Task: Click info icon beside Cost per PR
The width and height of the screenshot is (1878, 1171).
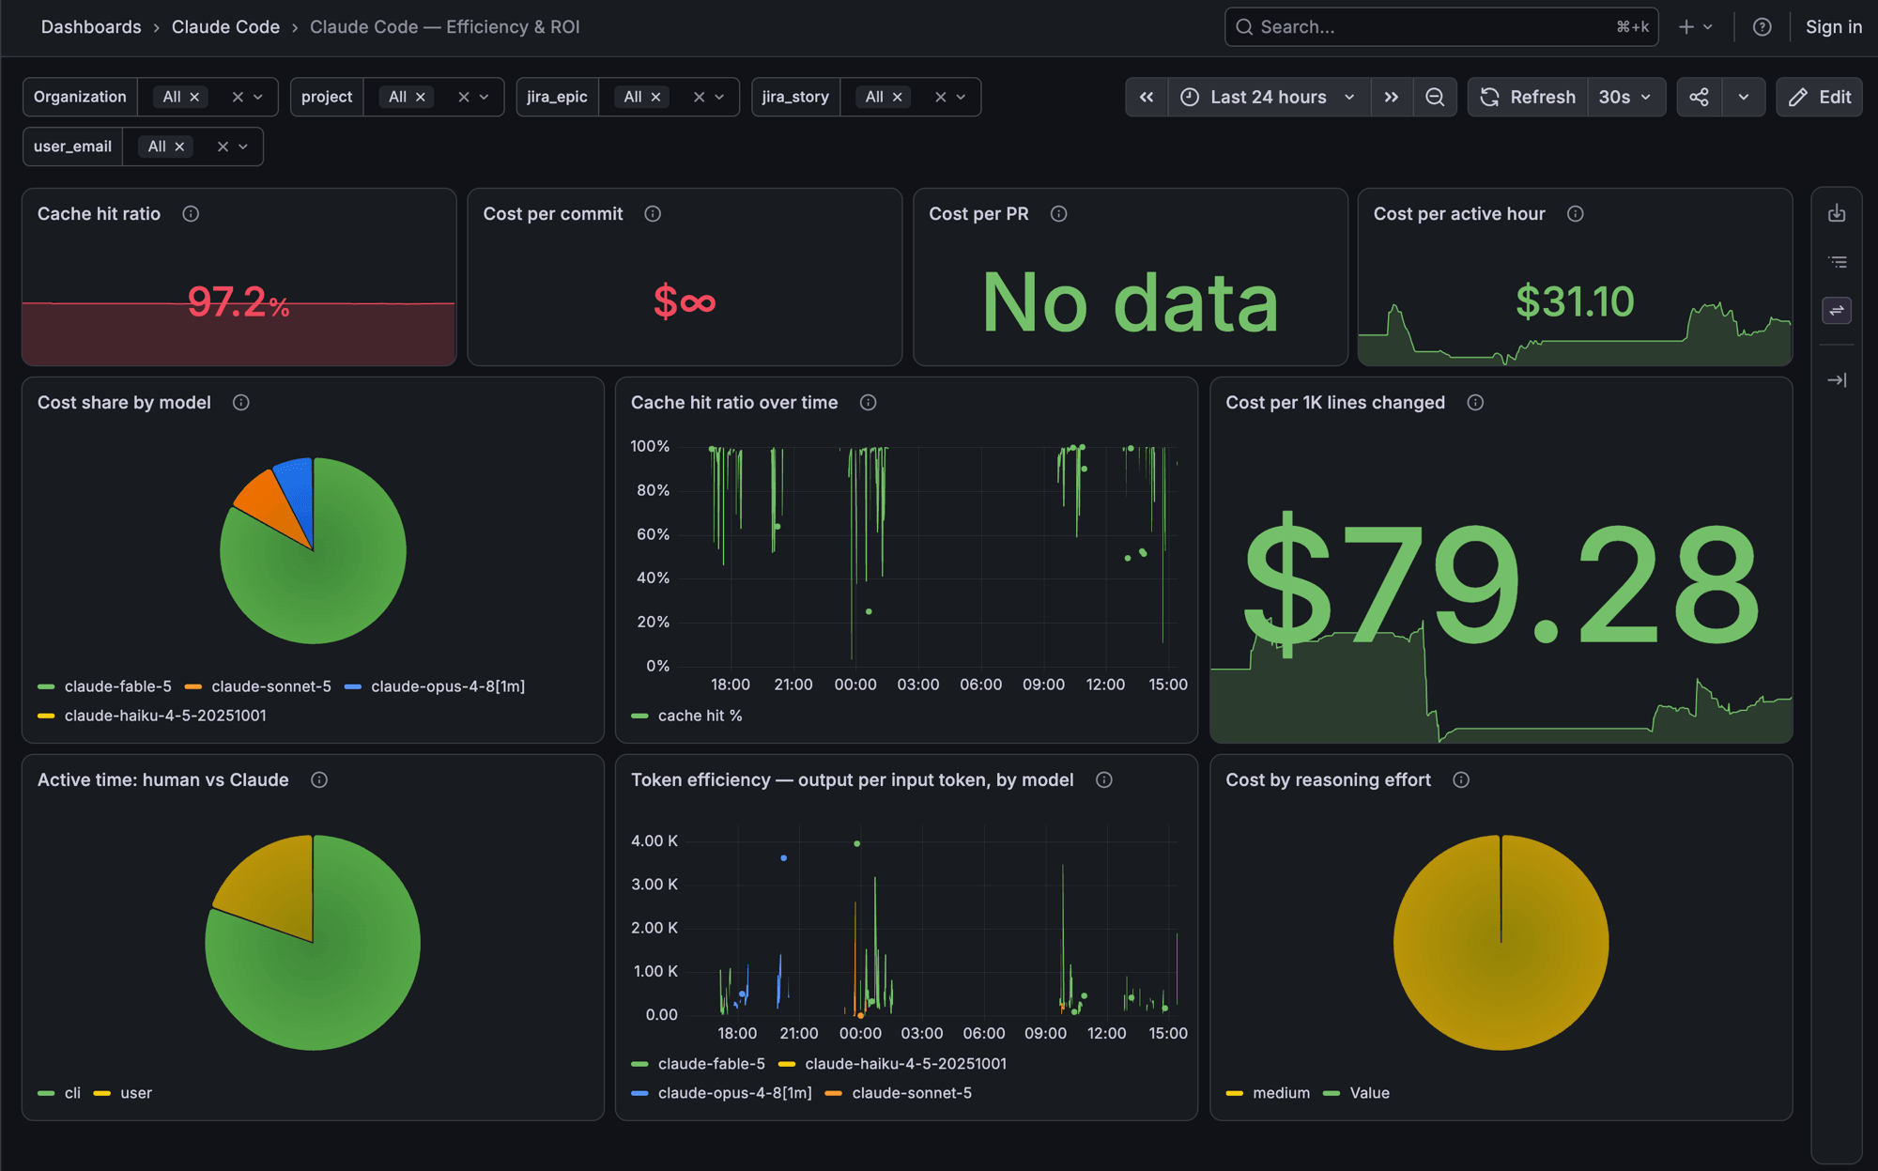Action: [x=1058, y=214]
